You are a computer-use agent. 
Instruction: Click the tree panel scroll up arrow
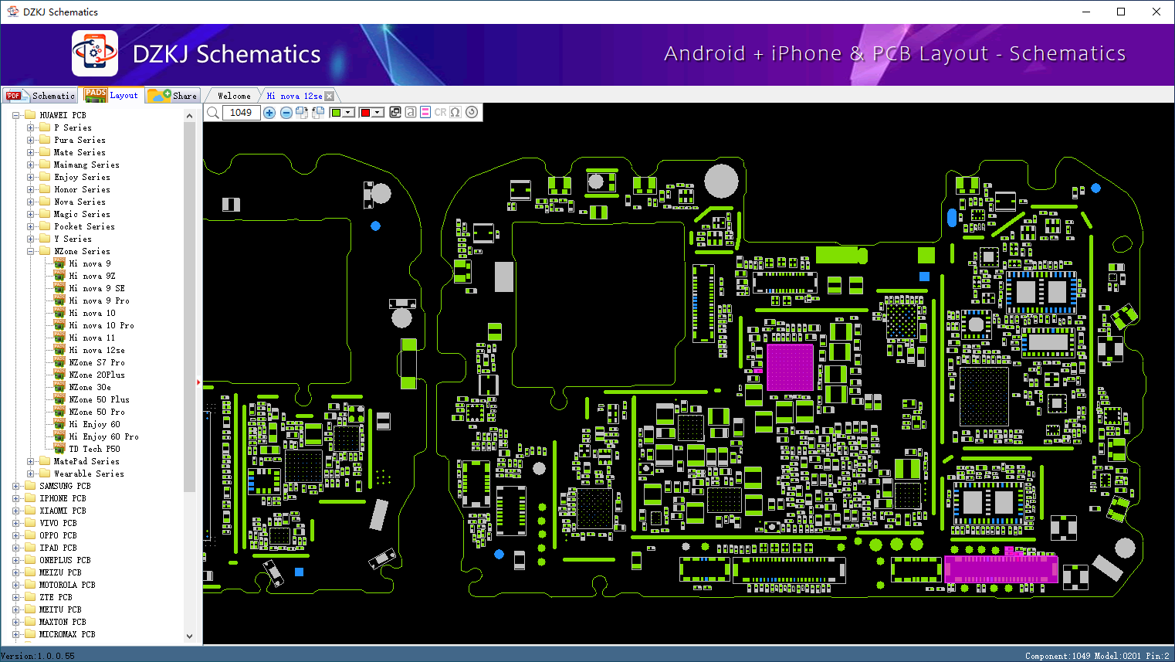tap(190, 116)
